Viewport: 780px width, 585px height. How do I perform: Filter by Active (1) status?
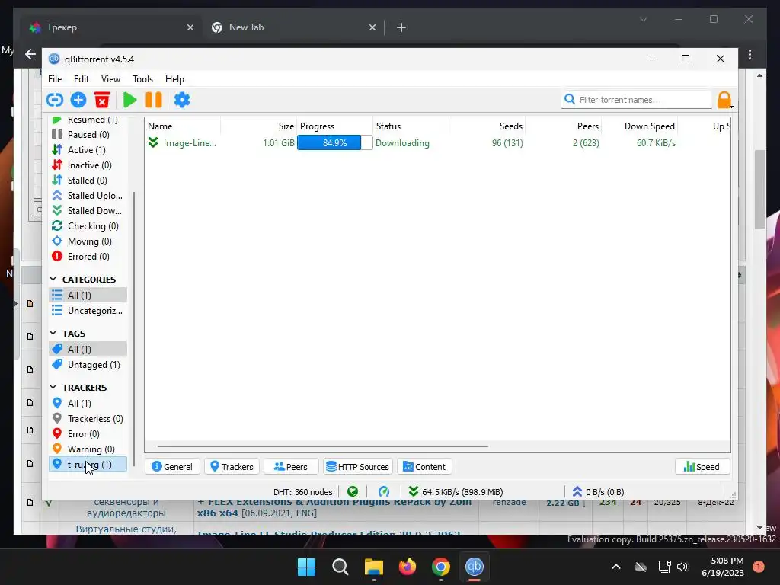88,150
